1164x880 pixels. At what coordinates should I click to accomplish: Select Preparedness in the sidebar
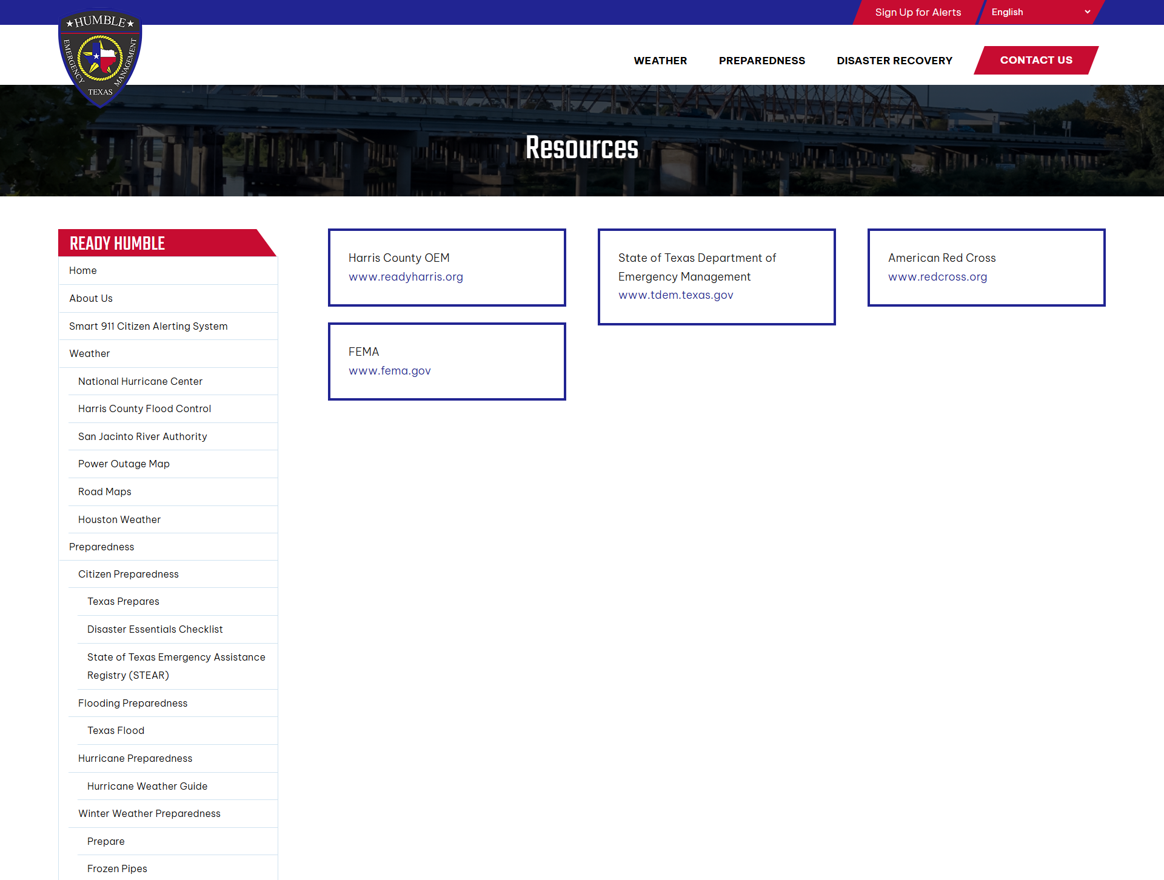168,547
